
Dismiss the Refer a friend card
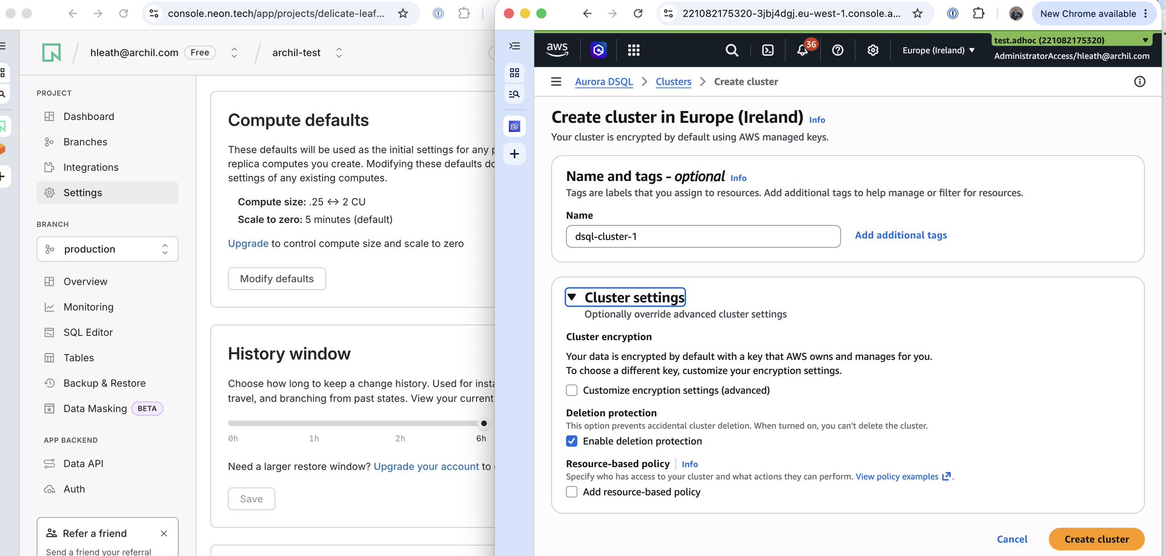164,533
